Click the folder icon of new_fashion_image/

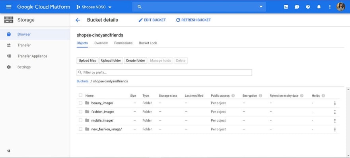point(87,129)
